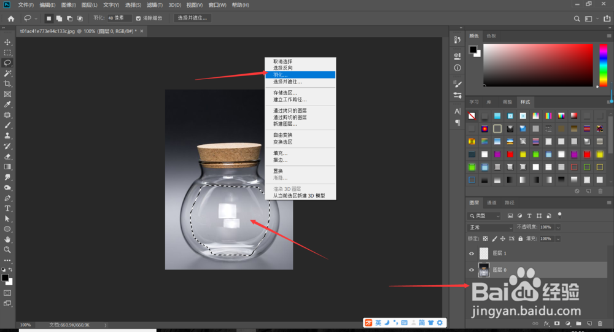
Task: Toggle the 消除锯齿 anti-alias checkbox
Action: (x=138, y=18)
